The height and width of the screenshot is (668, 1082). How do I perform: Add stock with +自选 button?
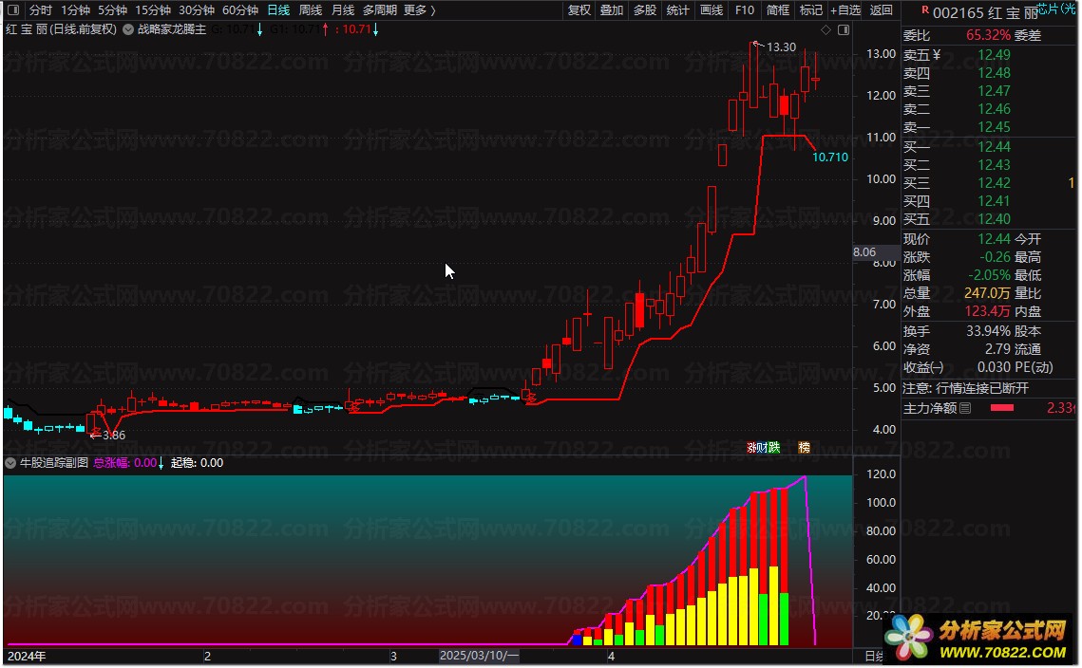pyautogui.click(x=845, y=10)
